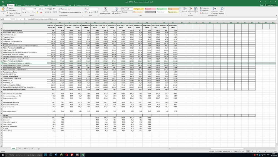Screen dimensions: 278x157
Task: Switch to Формулы ribbon tab
Action: coord(41,5)
